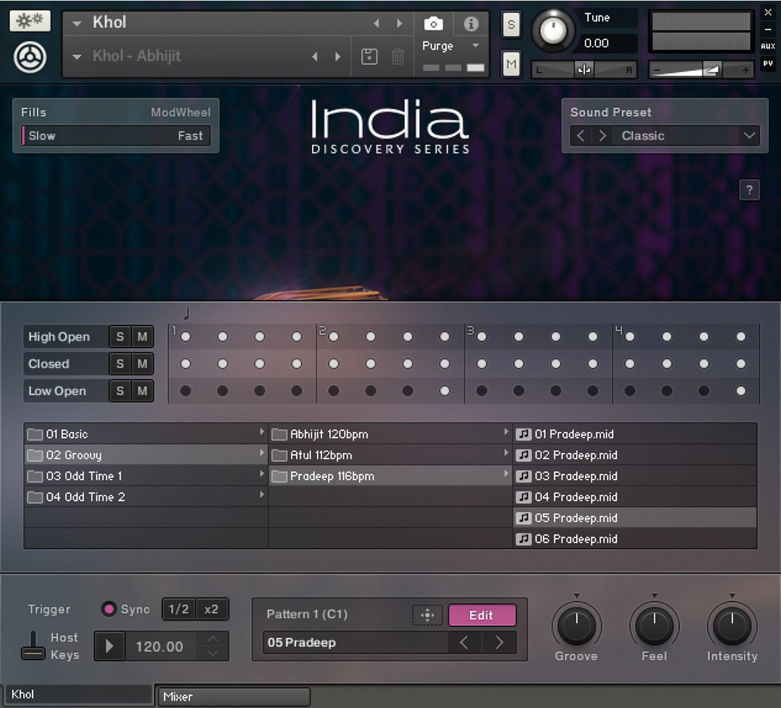
Task: Select the Khol tab
Action: [76, 694]
